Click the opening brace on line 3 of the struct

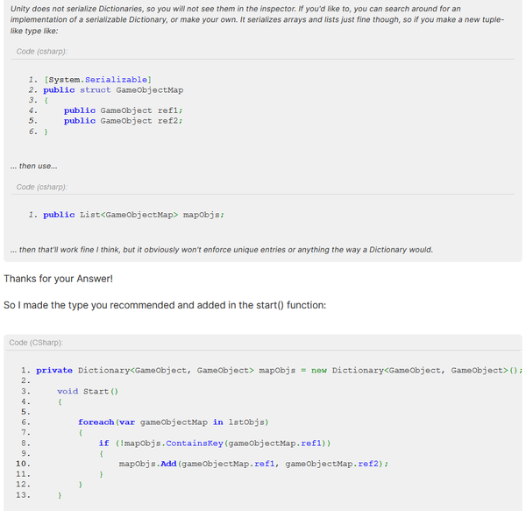tap(46, 100)
